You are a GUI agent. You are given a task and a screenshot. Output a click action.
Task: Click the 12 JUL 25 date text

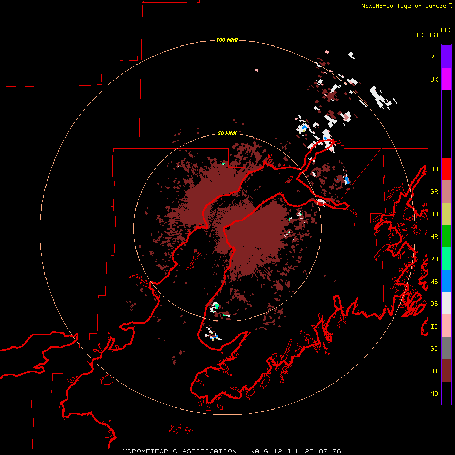(x=293, y=451)
